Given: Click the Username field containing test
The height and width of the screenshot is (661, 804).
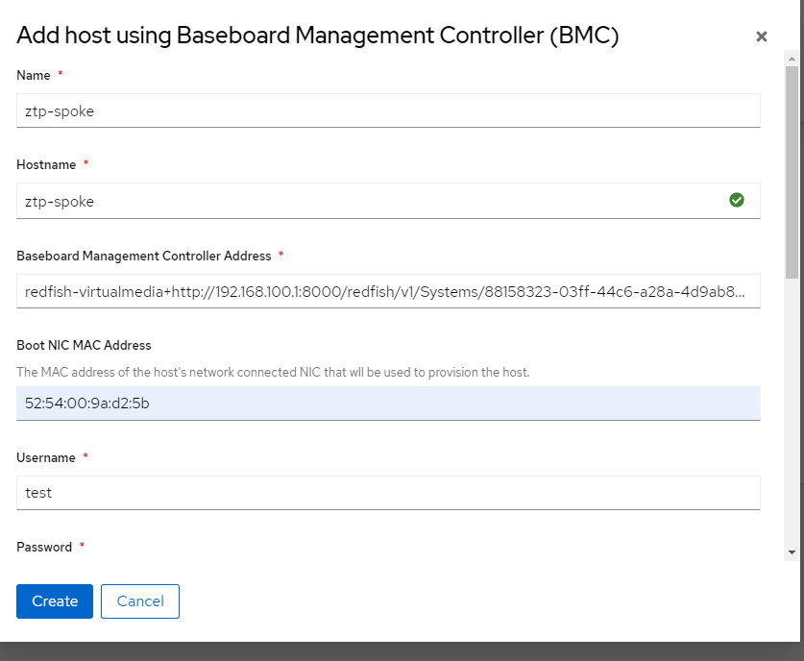Looking at the screenshot, I should coord(388,493).
